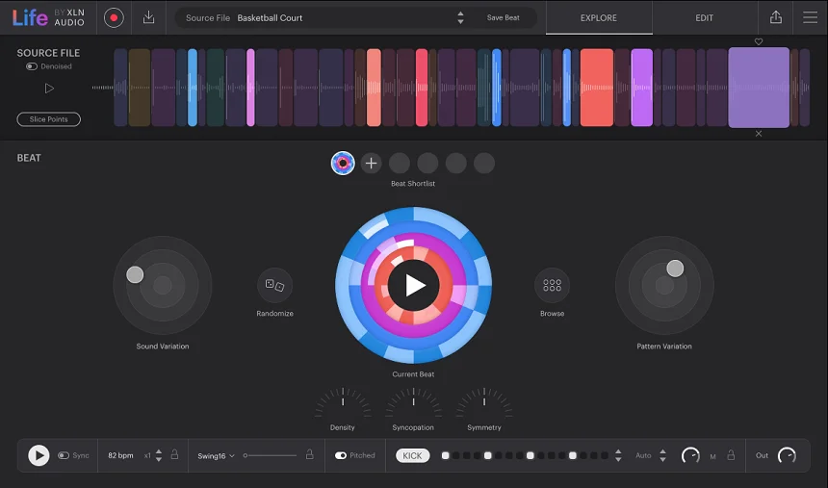The width and height of the screenshot is (828, 488).
Task: Lock the bpm tempo with the padlock
Action: tap(174, 454)
